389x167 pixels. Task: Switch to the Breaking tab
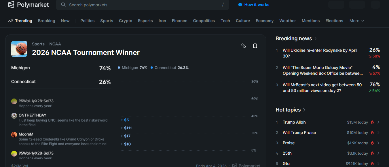[46, 21]
